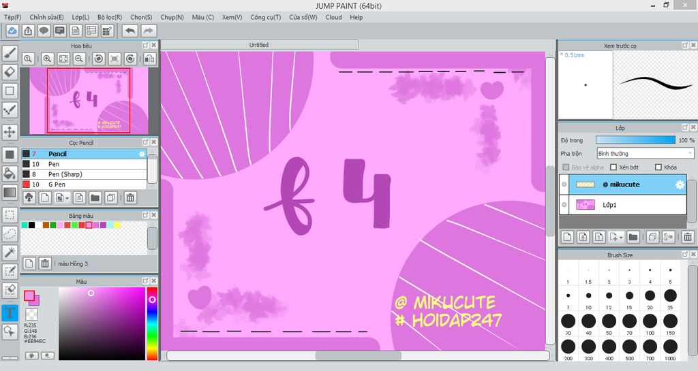
Task: Open the Chỉnh sửa(E) menu
Action: point(46,17)
